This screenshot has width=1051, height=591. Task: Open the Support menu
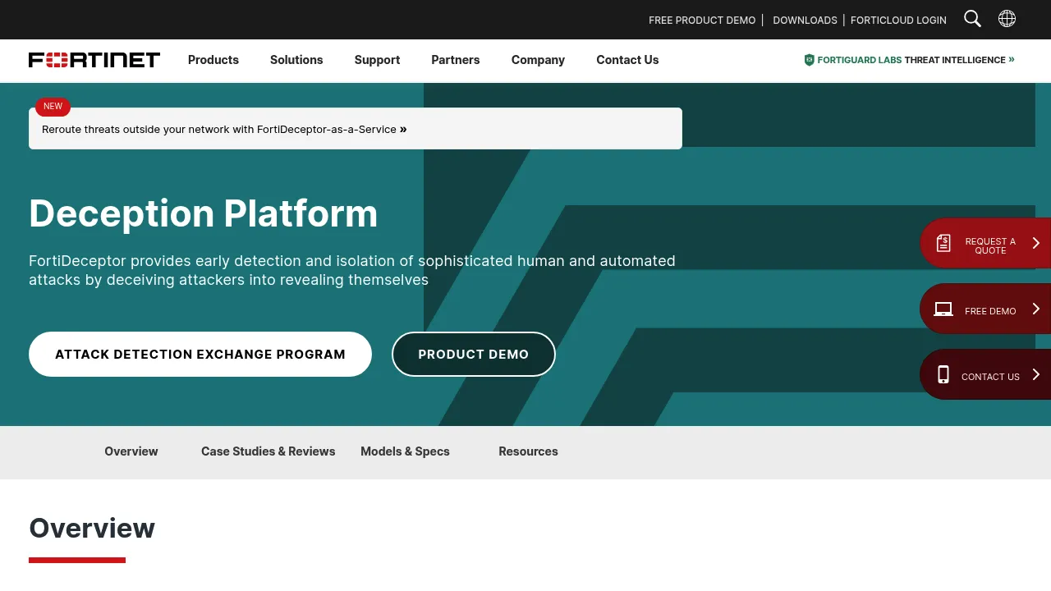tap(377, 60)
